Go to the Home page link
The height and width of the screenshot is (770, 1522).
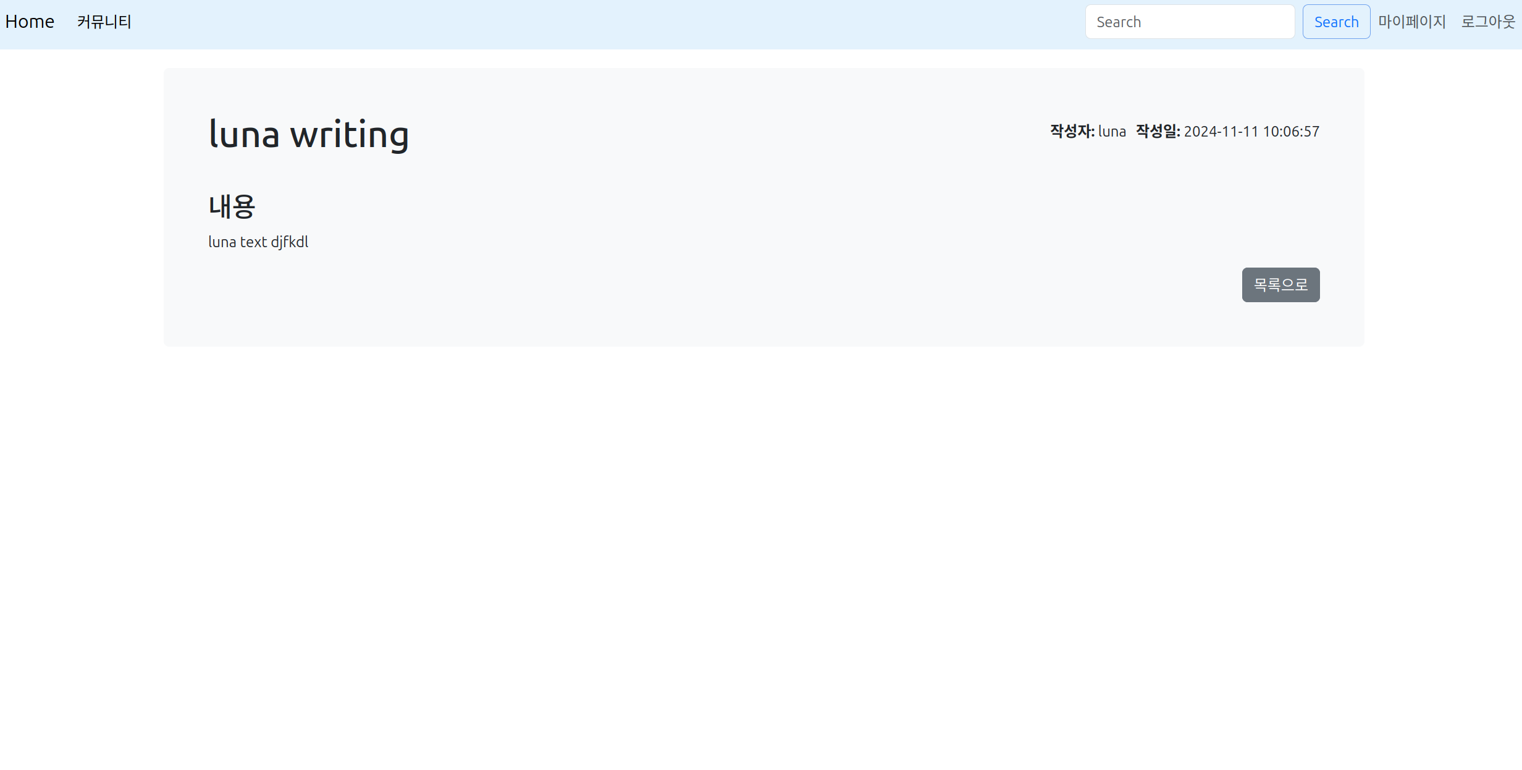coord(30,22)
